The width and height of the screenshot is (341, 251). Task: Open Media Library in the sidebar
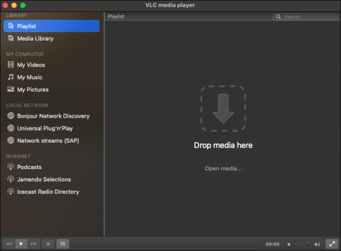[35, 39]
